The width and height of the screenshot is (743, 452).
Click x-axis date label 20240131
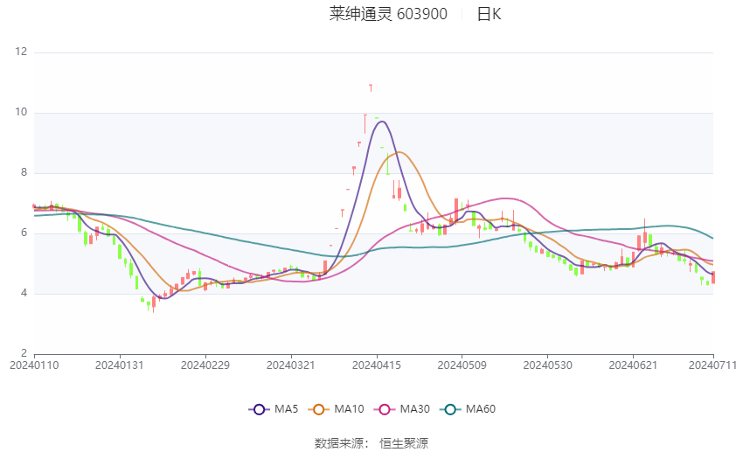pos(120,365)
